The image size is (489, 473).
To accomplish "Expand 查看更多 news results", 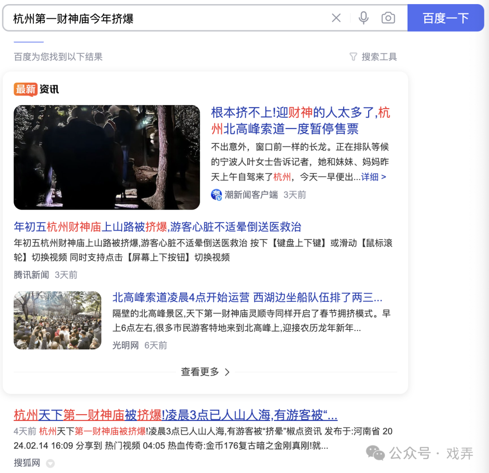I will [x=206, y=372].
